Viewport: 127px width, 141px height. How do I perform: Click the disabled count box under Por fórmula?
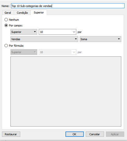57,52
